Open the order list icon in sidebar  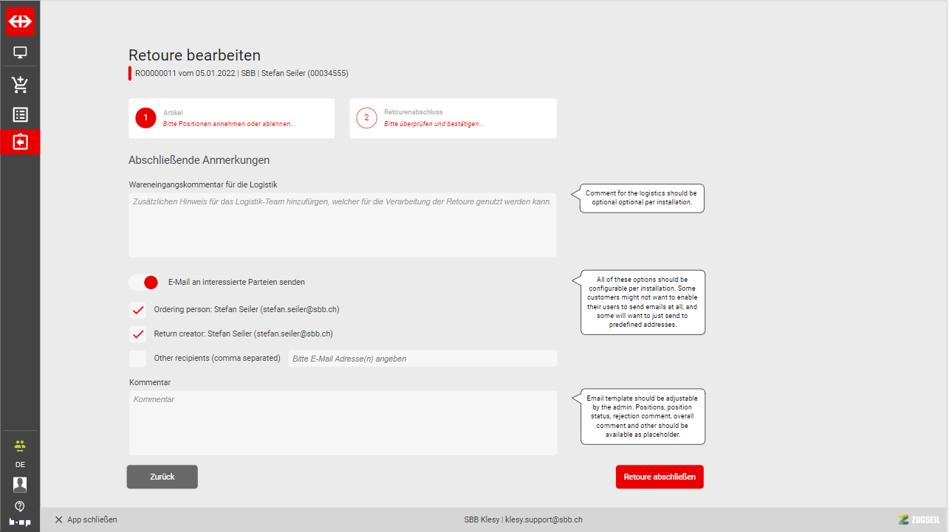pos(20,114)
